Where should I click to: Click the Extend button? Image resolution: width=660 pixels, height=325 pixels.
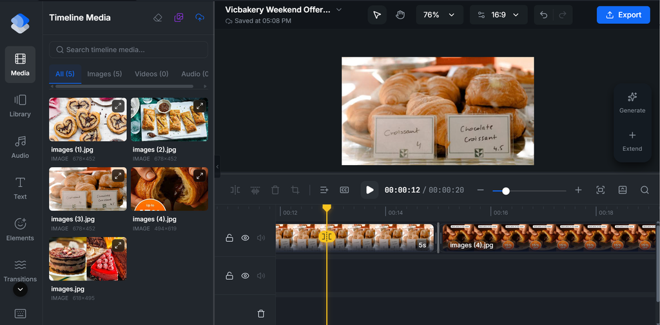tap(632, 141)
